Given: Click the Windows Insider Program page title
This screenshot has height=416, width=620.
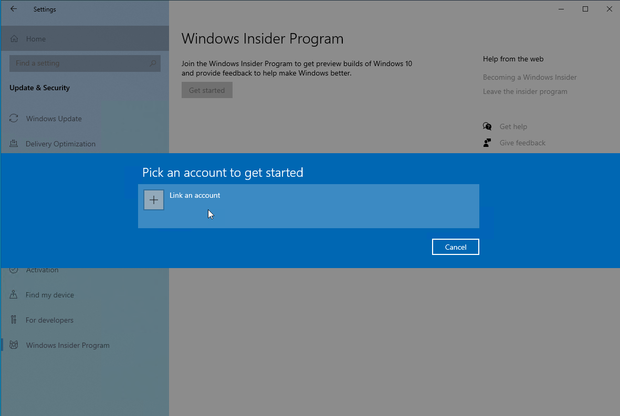Looking at the screenshot, I should [x=262, y=39].
